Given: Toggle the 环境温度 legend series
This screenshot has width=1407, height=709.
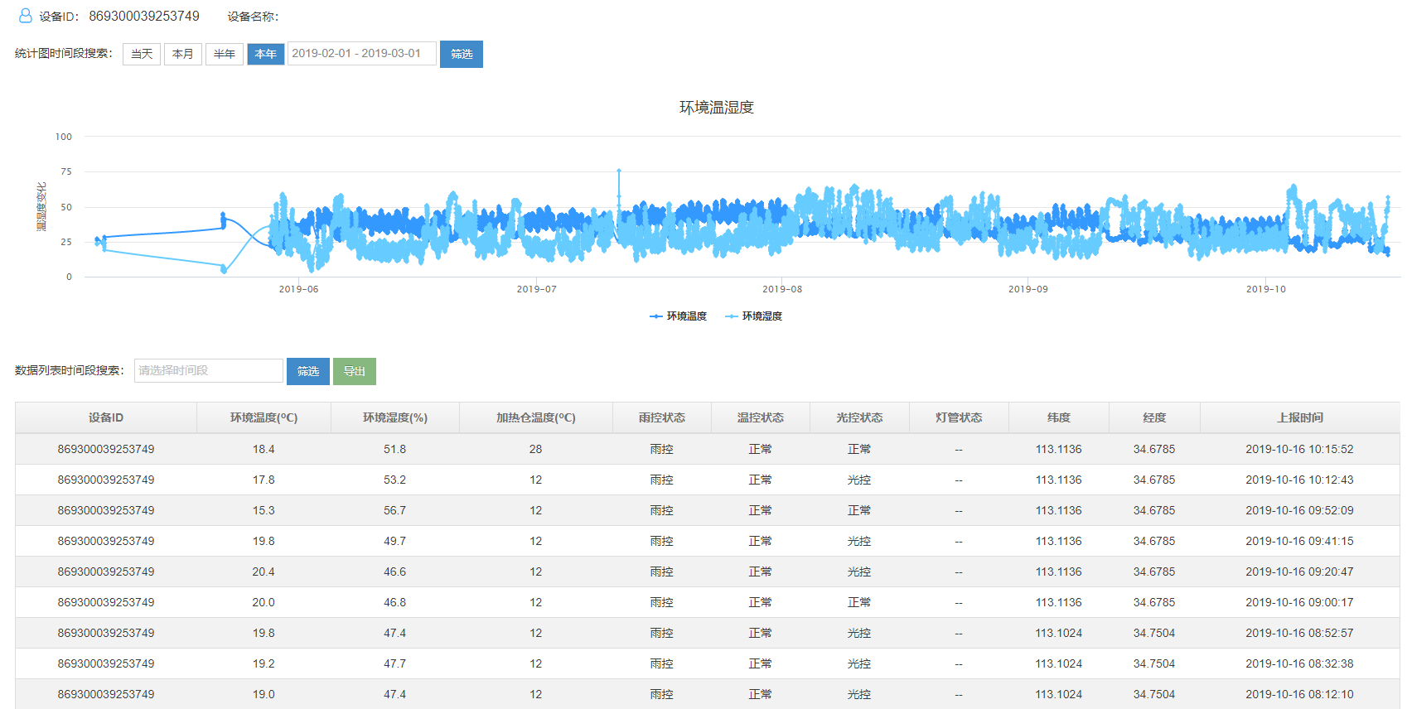Looking at the screenshot, I should (679, 316).
